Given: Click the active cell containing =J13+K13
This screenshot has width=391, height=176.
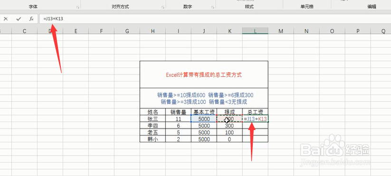Looking at the screenshot, I should tap(255, 119).
